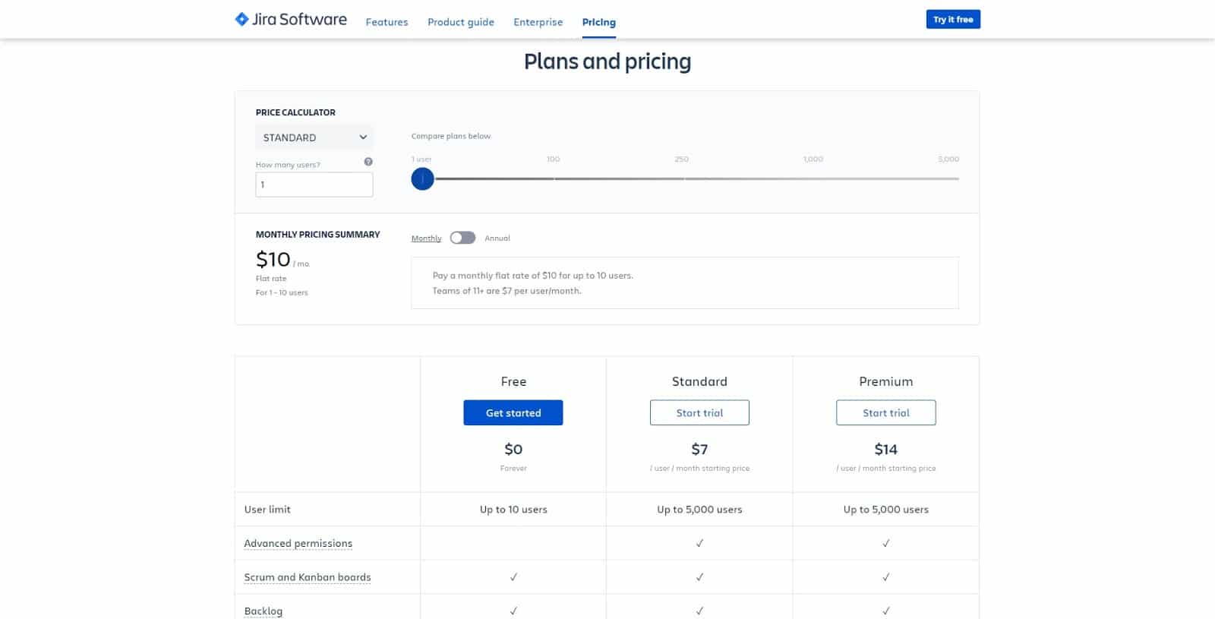Click the user count slider handle
The height and width of the screenshot is (619, 1215).
click(422, 179)
